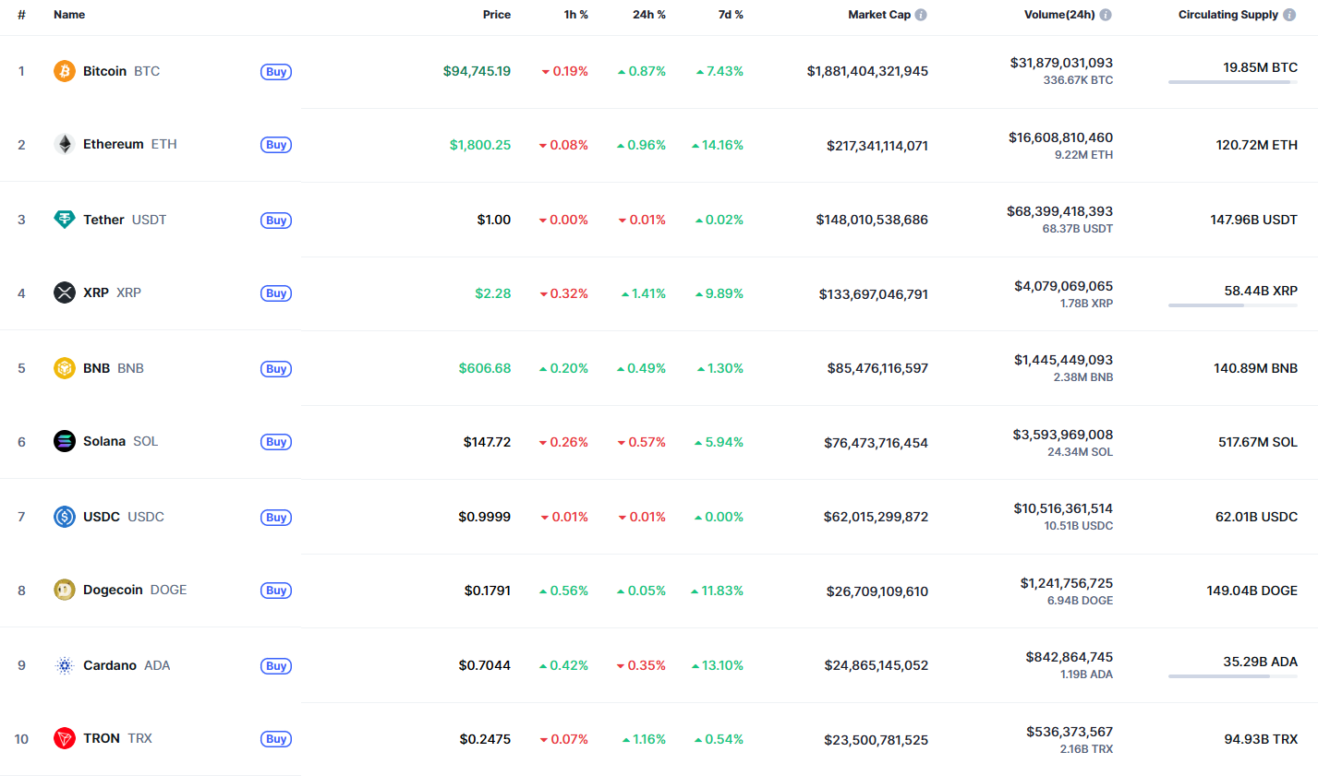
Task: Open the Tether USDT name link
Action: click(125, 220)
